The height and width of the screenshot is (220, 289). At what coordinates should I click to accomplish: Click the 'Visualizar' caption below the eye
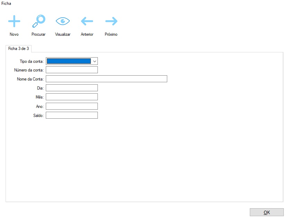pyautogui.click(x=63, y=34)
